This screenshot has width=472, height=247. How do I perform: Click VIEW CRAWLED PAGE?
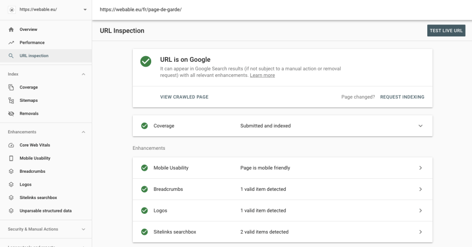coord(184,97)
